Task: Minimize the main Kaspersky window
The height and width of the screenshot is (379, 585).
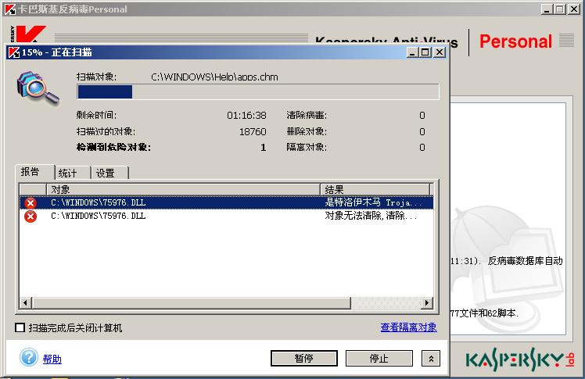Action: point(547,9)
